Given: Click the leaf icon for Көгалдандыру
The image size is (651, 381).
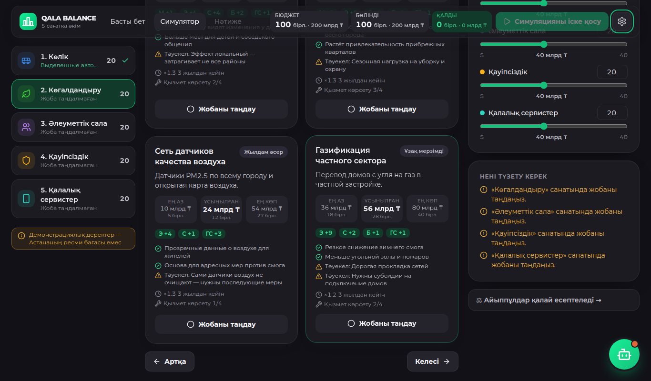Looking at the screenshot, I should coord(26,94).
